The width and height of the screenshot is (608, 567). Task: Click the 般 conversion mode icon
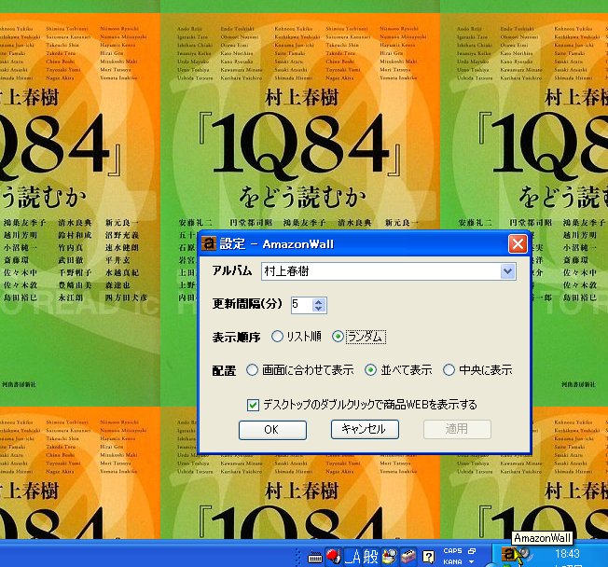click(371, 557)
